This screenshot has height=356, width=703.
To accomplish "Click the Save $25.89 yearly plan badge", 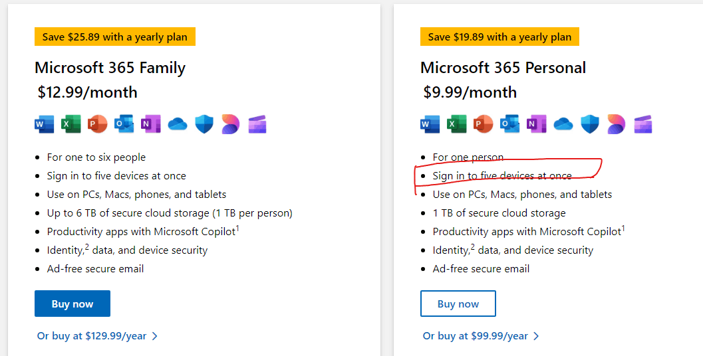I will (115, 37).
